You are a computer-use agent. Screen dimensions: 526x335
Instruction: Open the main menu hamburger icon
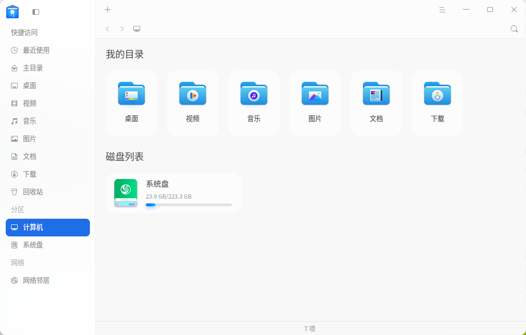pos(442,10)
